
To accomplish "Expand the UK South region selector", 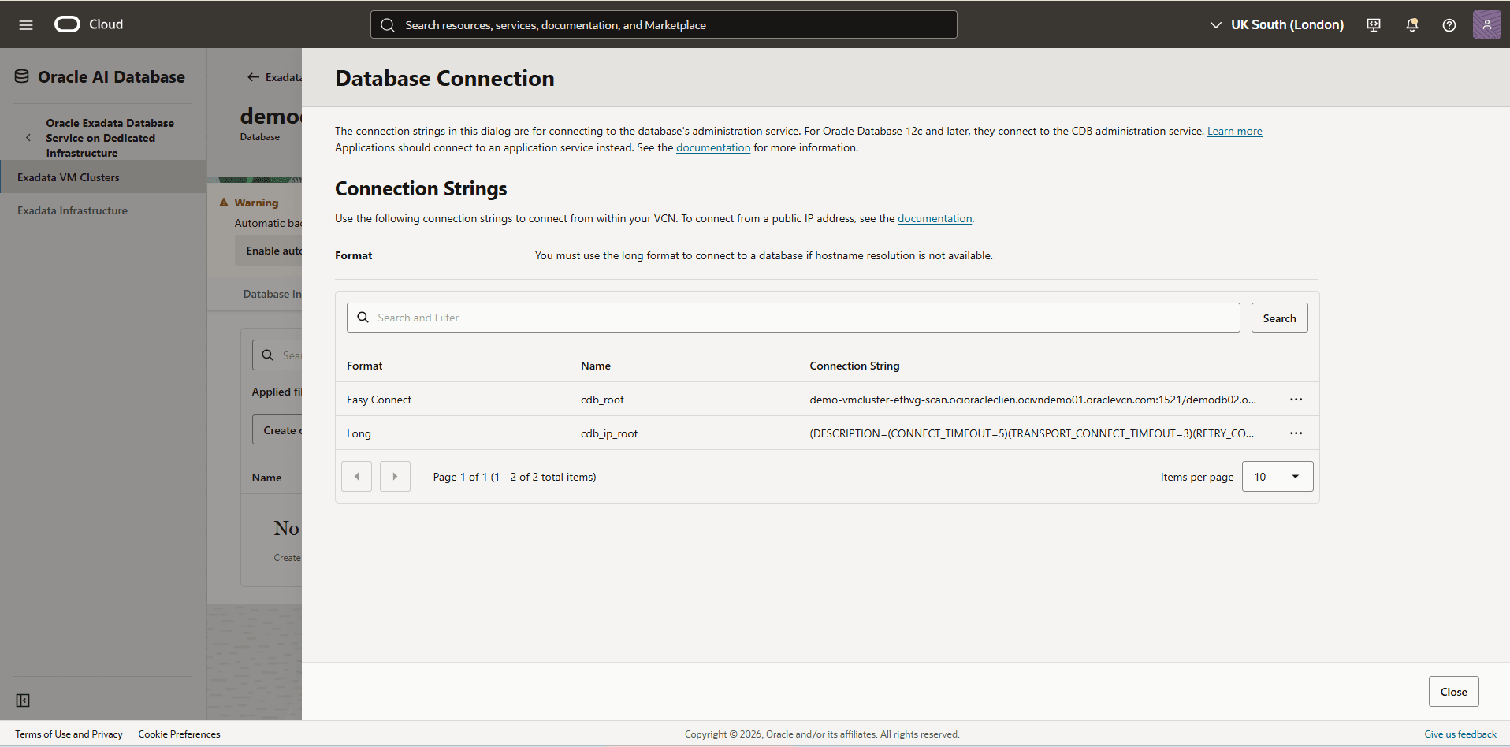I will pos(1216,24).
